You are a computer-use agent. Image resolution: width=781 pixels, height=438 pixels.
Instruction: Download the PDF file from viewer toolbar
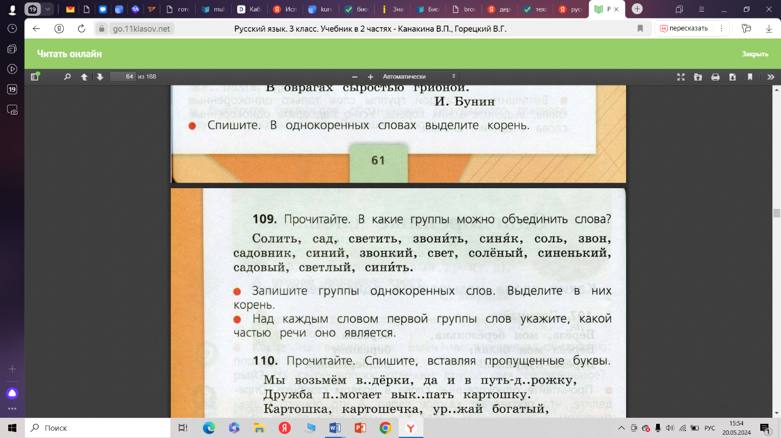point(732,77)
